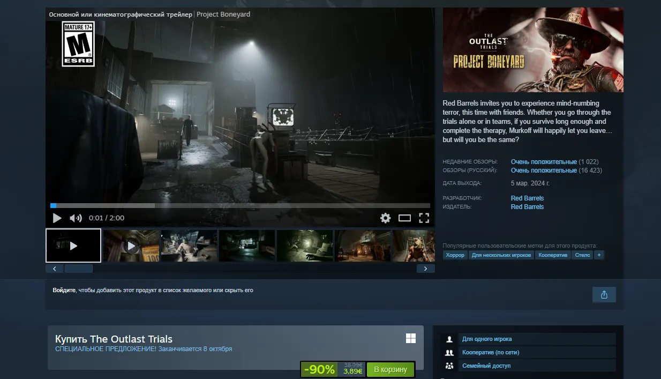The width and height of the screenshot is (661, 379).
Task: Add the game with В корзину
Action: coord(390,369)
